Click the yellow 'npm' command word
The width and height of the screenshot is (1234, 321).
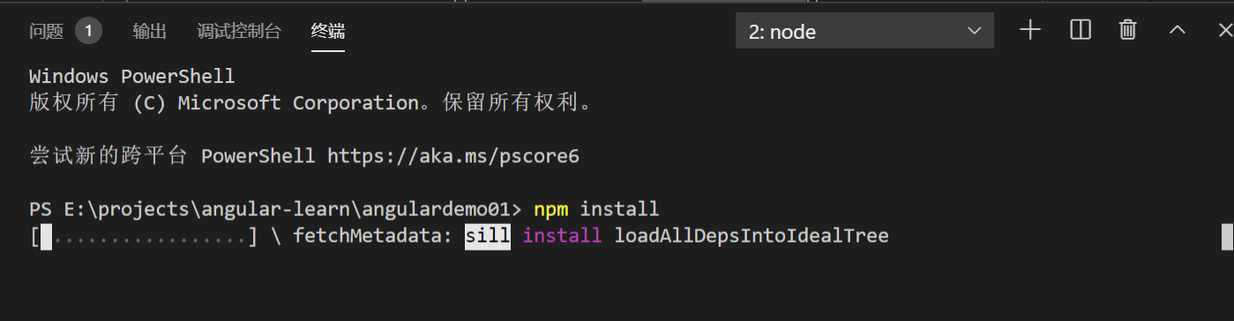(x=551, y=210)
